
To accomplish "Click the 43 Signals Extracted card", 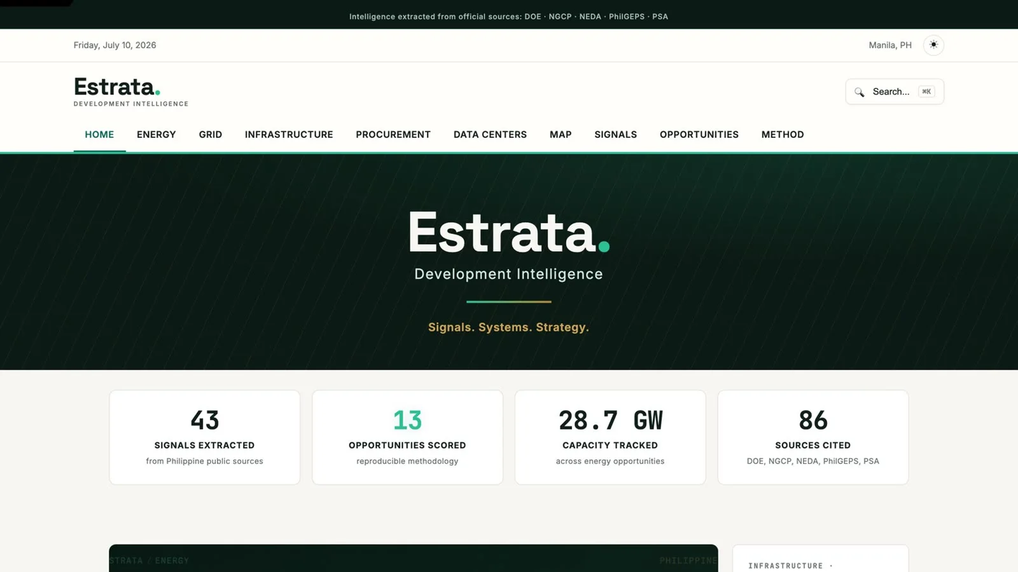I will point(204,437).
